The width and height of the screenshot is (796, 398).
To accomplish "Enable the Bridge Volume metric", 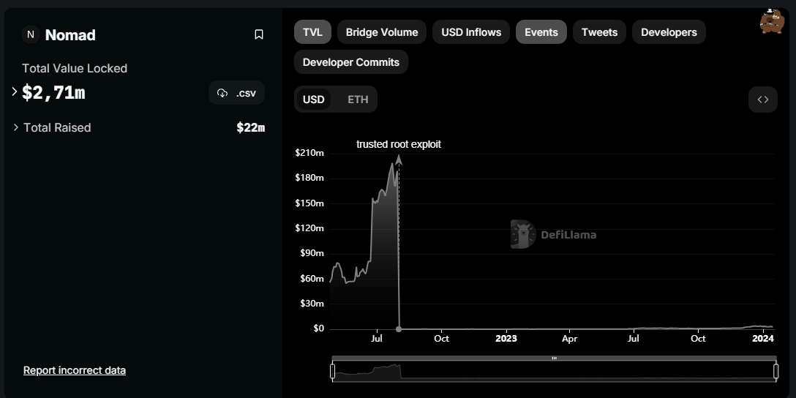I will coord(382,32).
